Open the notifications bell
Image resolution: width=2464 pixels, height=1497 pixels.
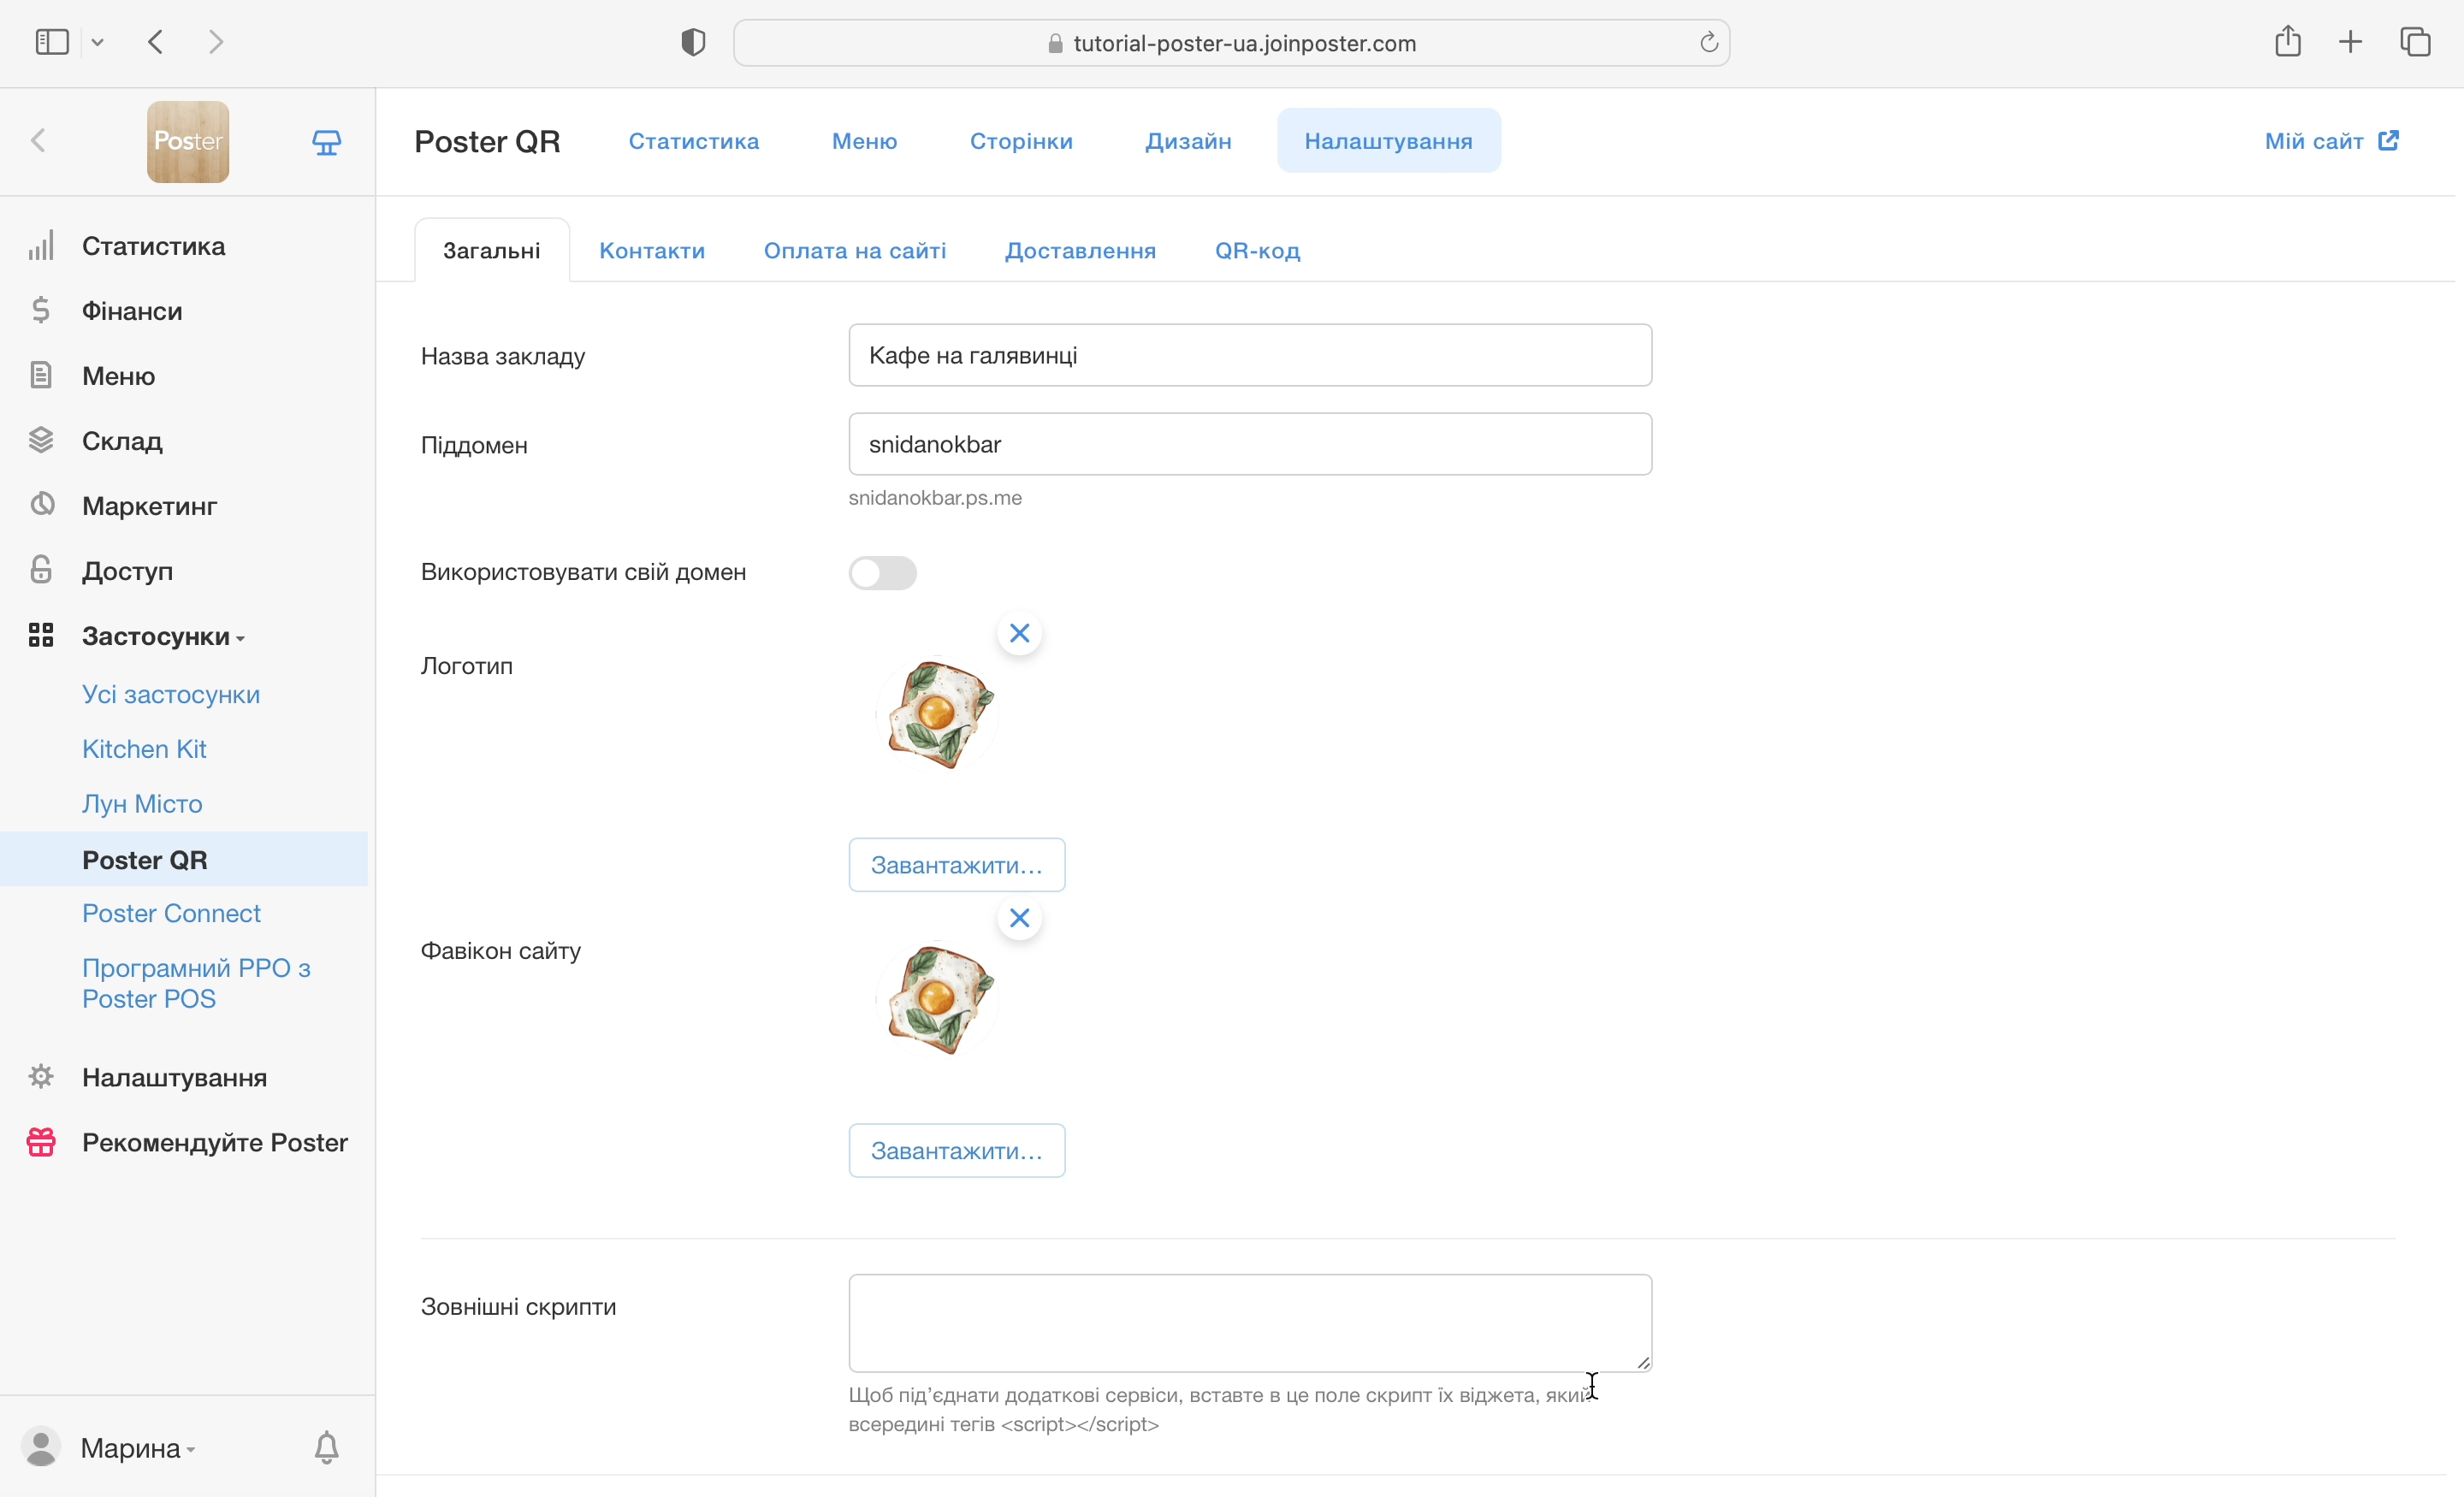click(327, 1447)
